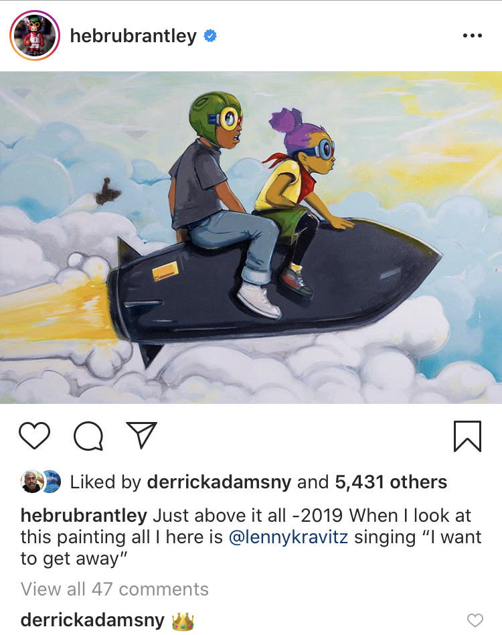Screen dimensions: 502x635
Task: Tap the crown emoji in the comment
Action: 183,621
